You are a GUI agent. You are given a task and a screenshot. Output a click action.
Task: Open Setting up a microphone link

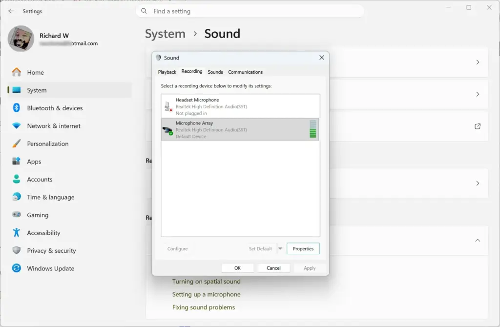click(x=207, y=294)
